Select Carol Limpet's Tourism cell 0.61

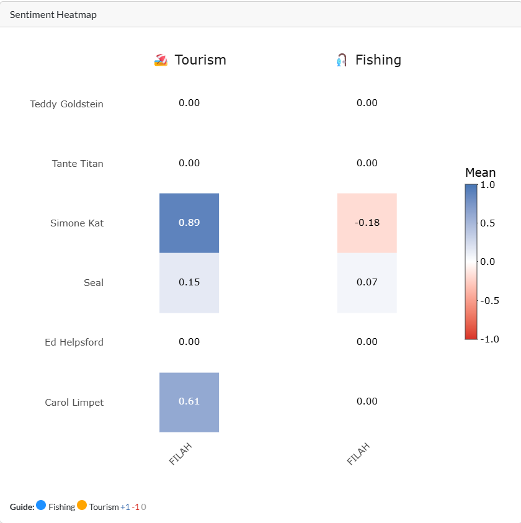pyautogui.click(x=189, y=401)
